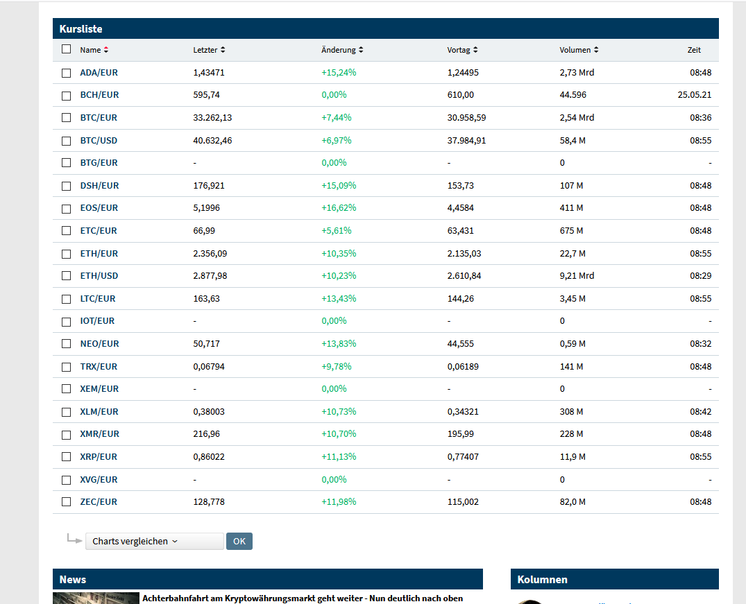The height and width of the screenshot is (604, 746).
Task: Open the BTC/USD link
Action: pos(99,141)
